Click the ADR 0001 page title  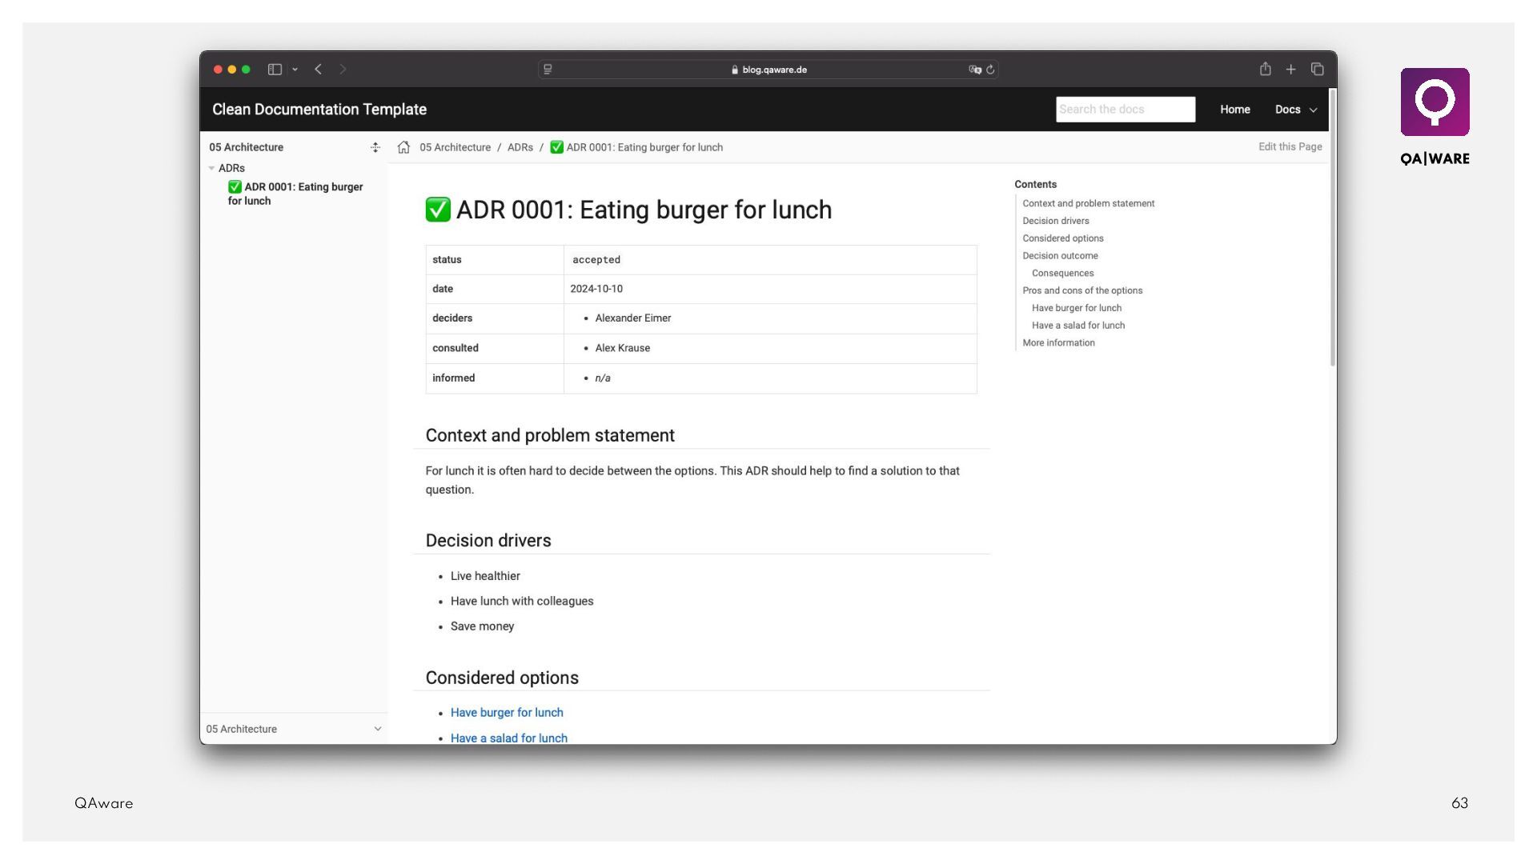coord(628,210)
